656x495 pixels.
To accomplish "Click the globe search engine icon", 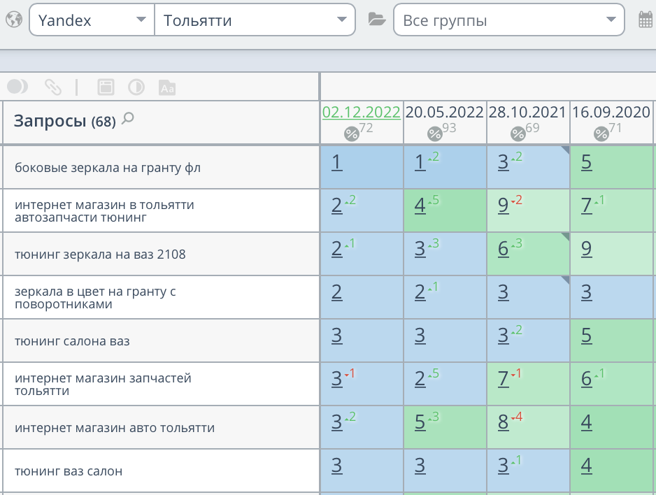I will (x=14, y=20).
